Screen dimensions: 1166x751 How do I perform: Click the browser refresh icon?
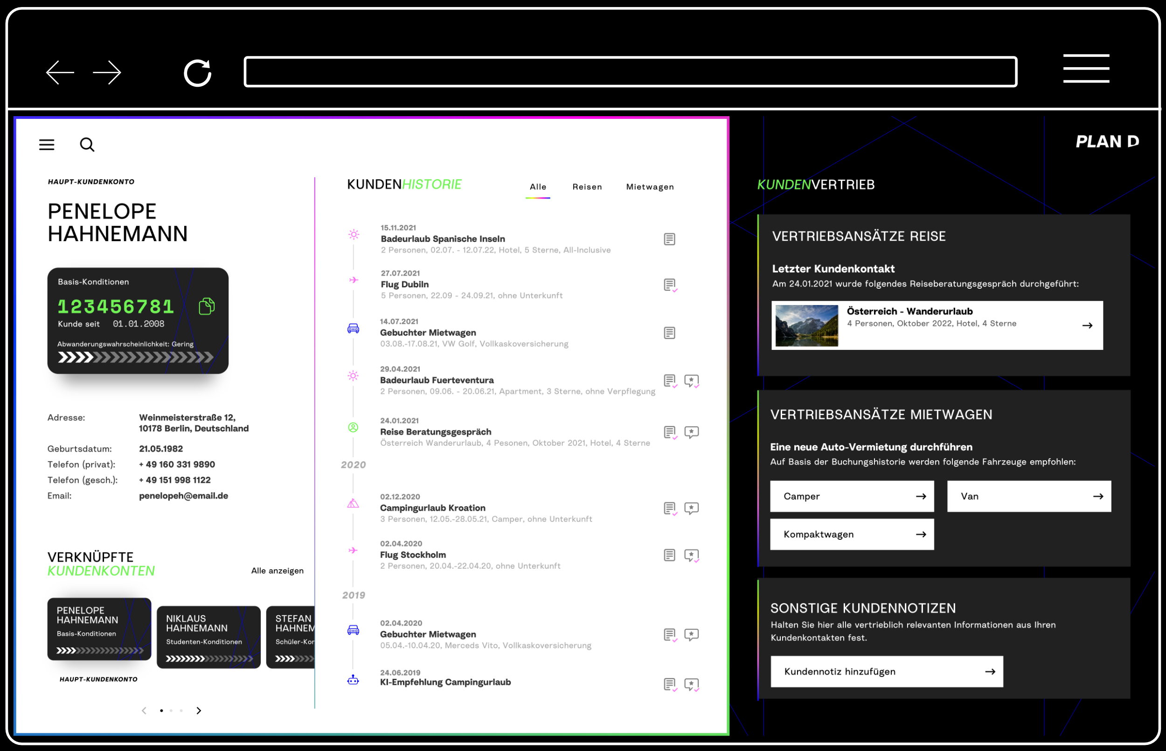197,73
